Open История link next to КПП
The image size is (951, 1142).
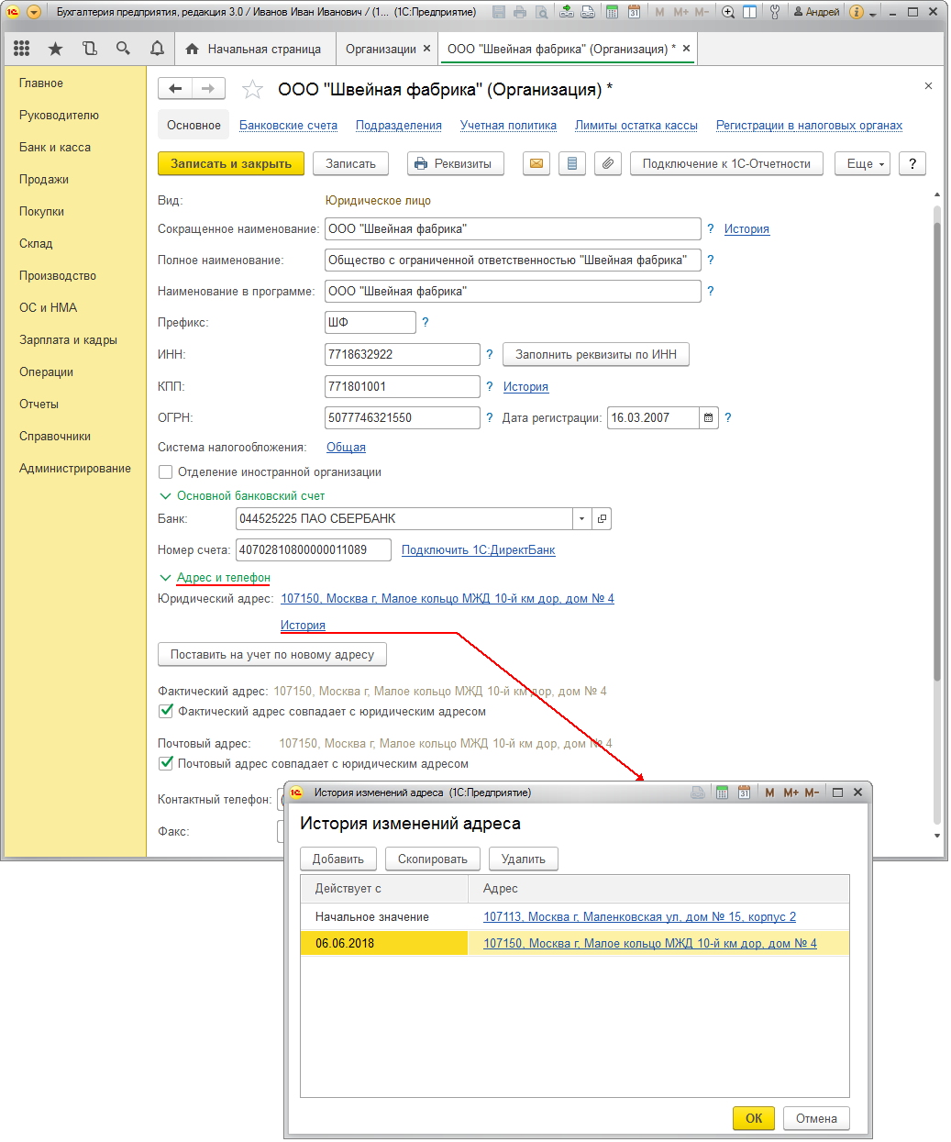point(525,387)
